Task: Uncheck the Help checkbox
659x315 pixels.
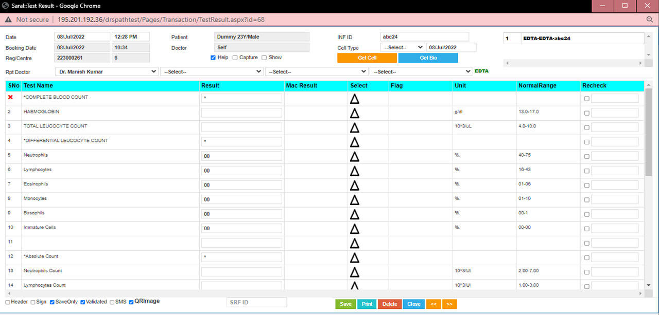Action: point(214,58)
